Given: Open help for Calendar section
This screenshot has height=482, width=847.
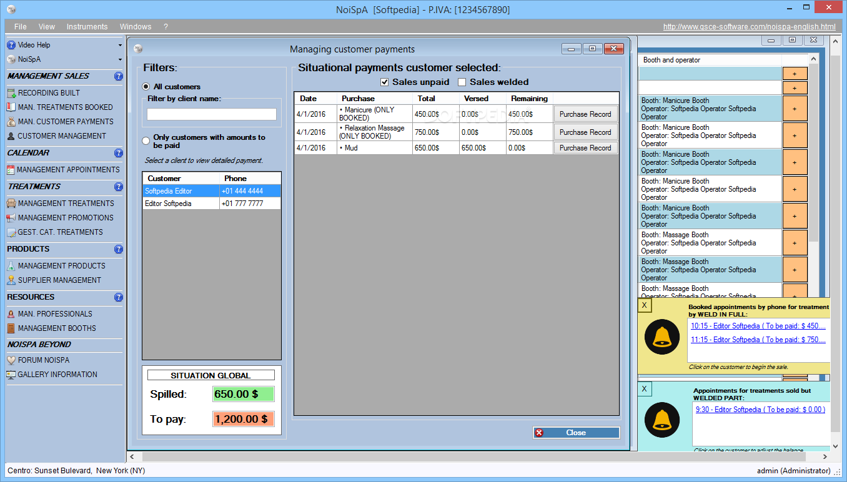Looking at the screenshot, I should [119, 153].
